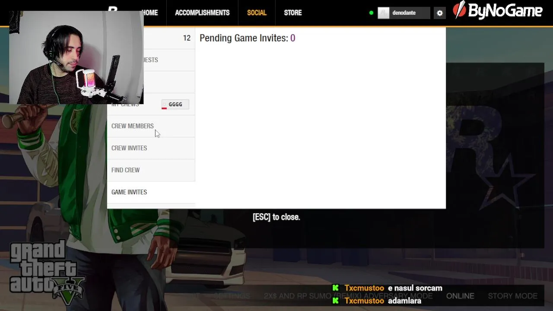The height and width of the screenshot is (311, 553).
Task: Click the friends count 12
Action: point(187,38)
